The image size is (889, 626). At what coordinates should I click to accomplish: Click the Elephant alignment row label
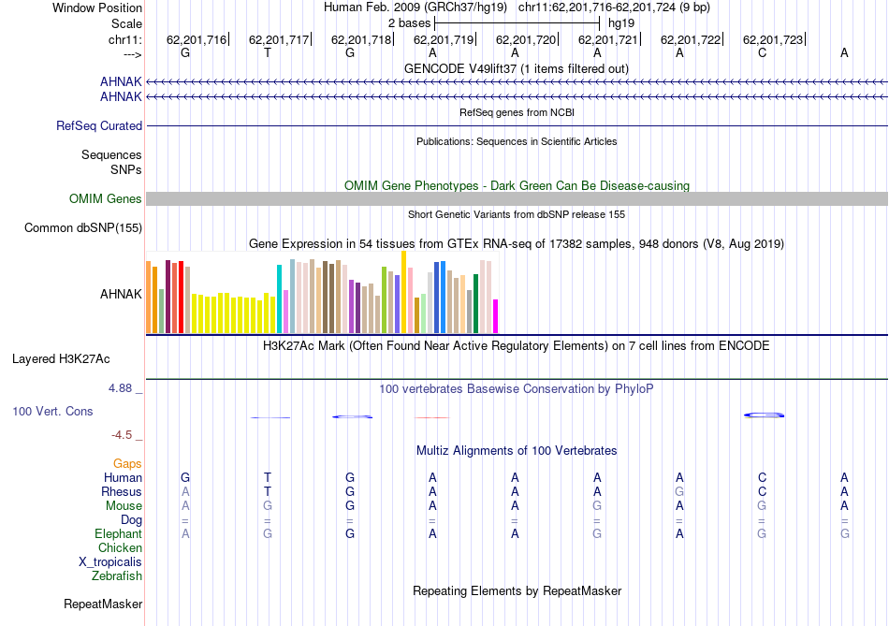[119, 533]
